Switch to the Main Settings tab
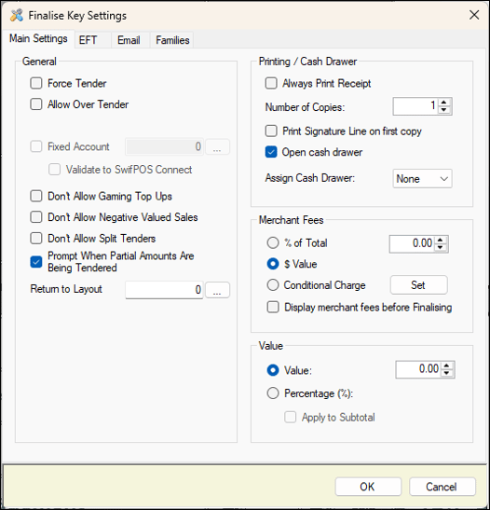 [38, 38]
